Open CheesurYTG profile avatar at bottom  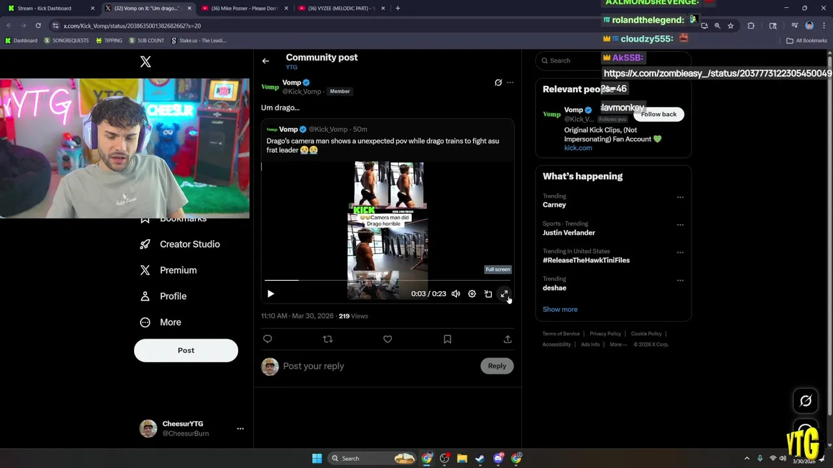click(x=148, y=428)
